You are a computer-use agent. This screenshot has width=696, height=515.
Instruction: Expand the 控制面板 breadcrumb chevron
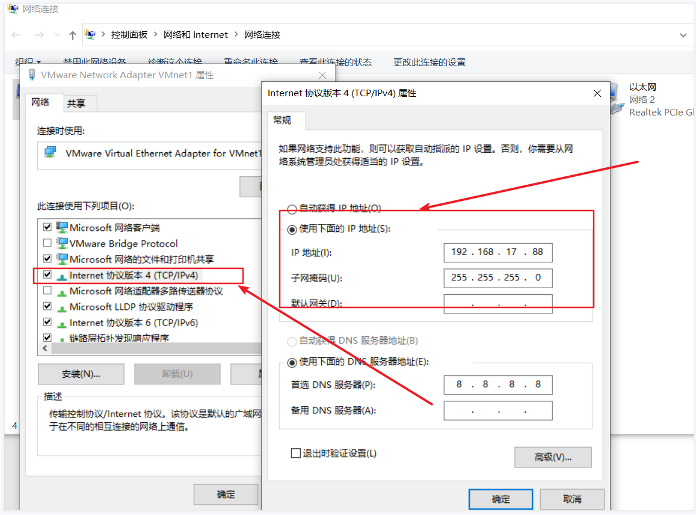[x=156, y=34]
